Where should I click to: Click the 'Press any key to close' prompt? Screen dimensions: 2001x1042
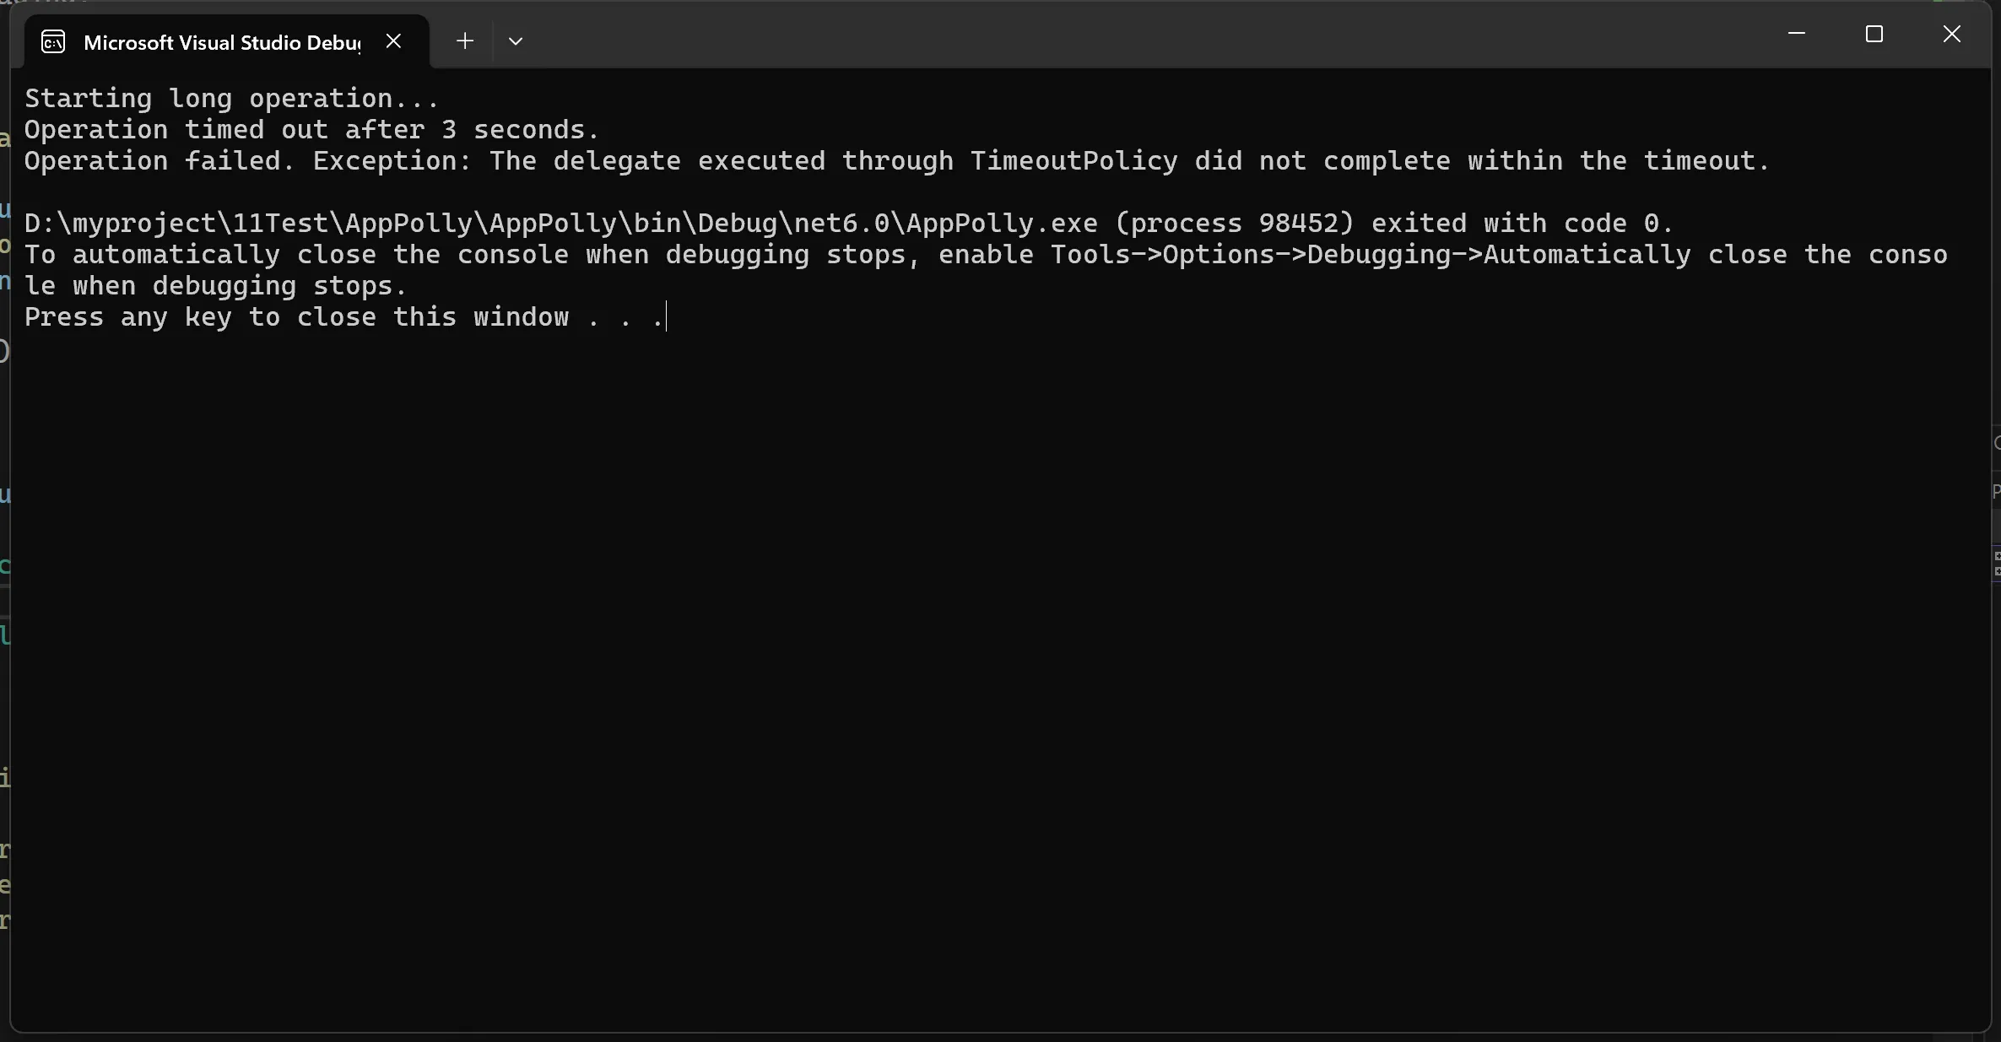pos(200,316)
